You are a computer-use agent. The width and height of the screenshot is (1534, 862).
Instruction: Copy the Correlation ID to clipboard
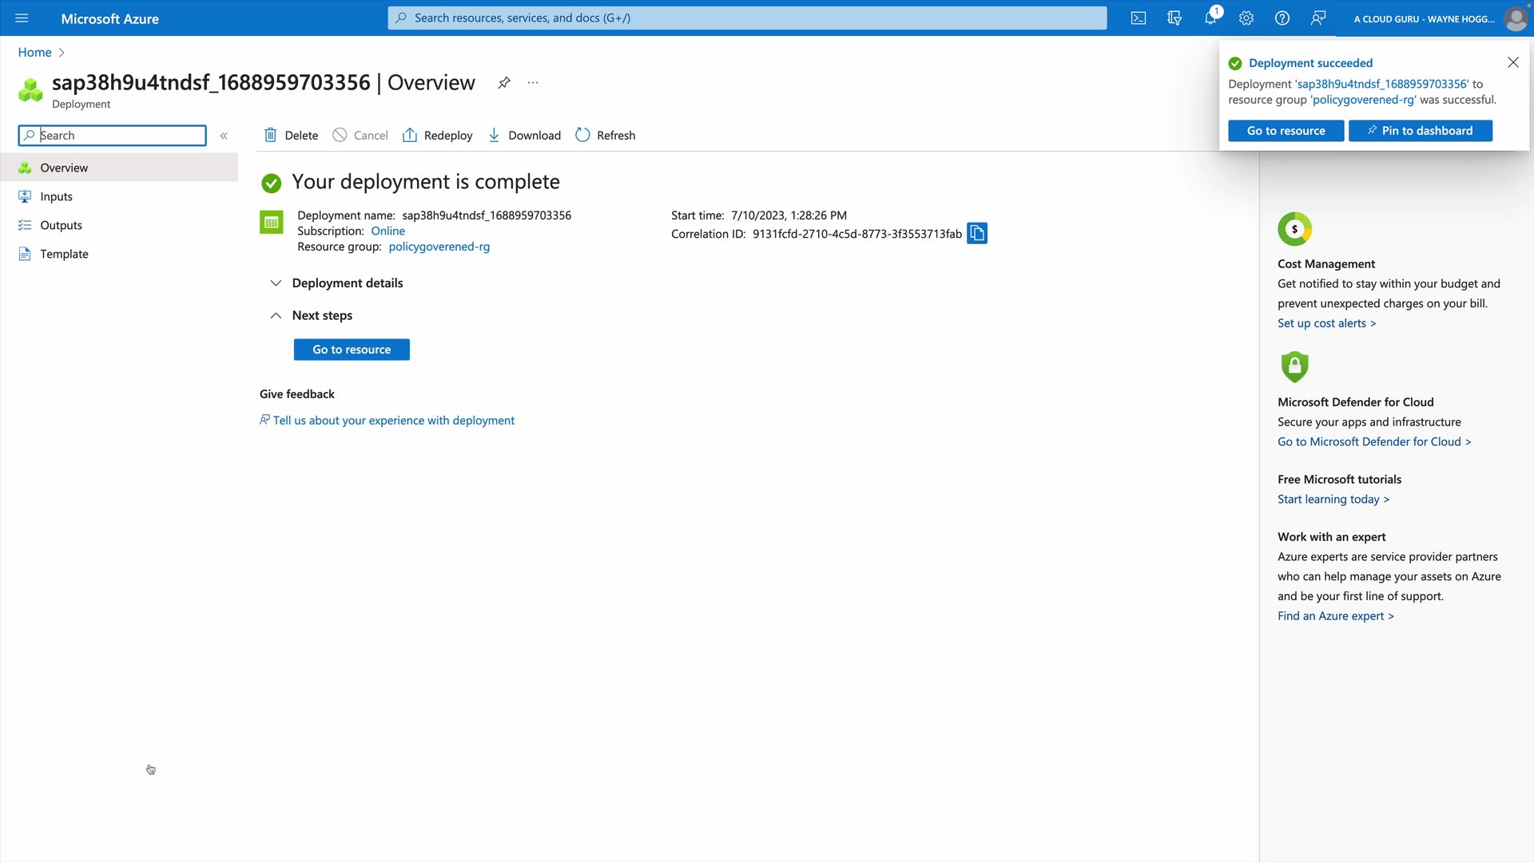click(x=977, y=234)
